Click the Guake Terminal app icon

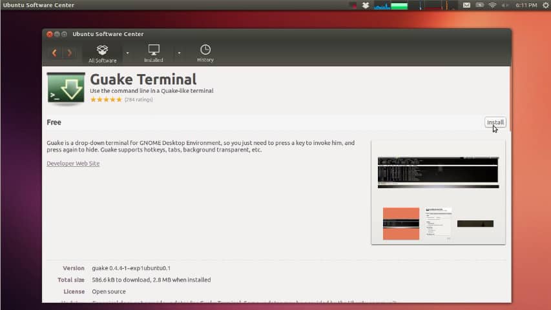[x=66, y=88]
